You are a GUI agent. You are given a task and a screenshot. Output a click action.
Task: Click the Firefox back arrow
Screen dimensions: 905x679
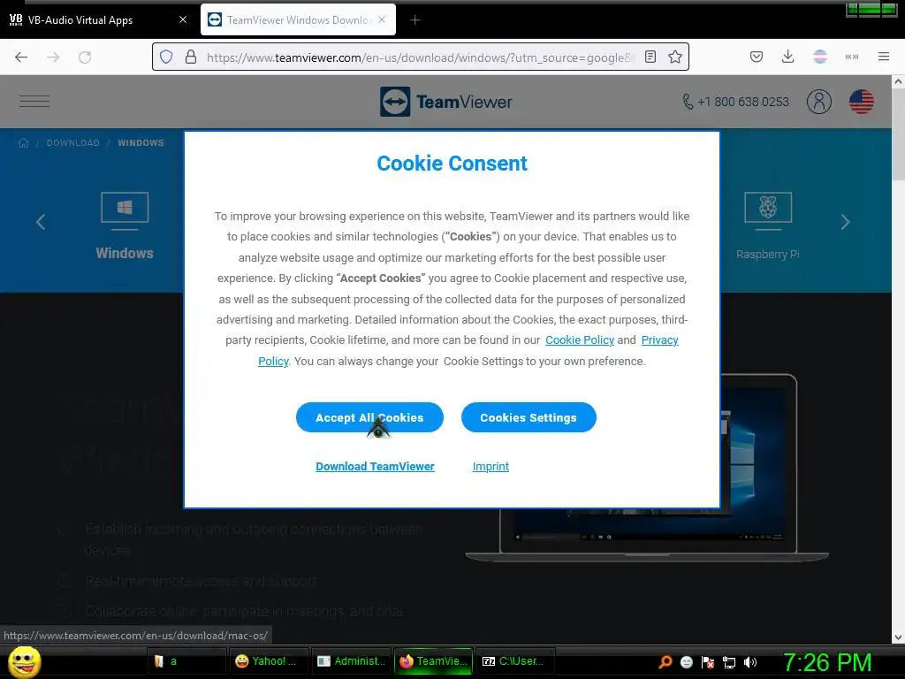[x=21, y=57]
